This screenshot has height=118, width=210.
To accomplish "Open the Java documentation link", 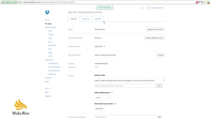I will tap(50, 42).
